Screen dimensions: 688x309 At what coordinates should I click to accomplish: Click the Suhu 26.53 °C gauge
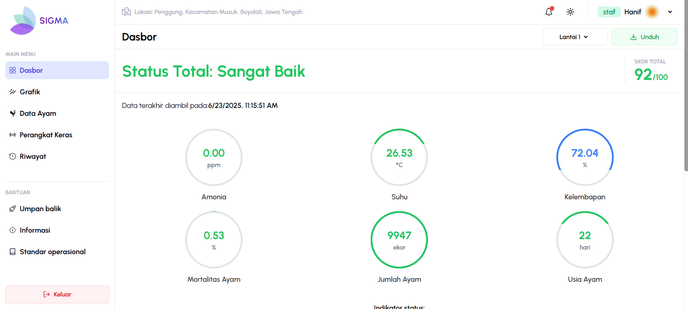click(x=399, y=157)
